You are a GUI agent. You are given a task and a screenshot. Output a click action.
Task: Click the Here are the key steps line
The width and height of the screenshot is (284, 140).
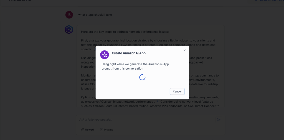pyautogui.click(x=125, y=32)
